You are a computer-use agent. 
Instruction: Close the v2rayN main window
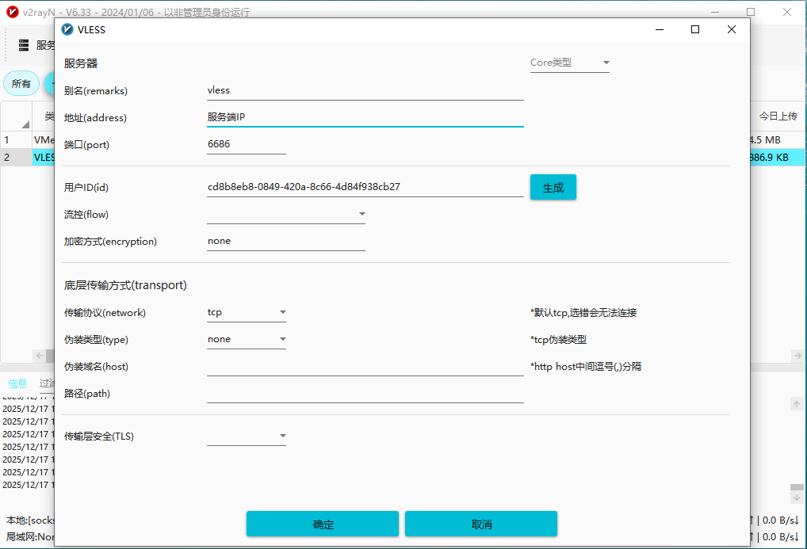787,12
